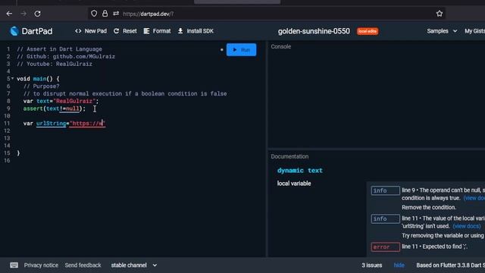Click the Documentation panel label
485x273 pixels.
click(289, 157)
